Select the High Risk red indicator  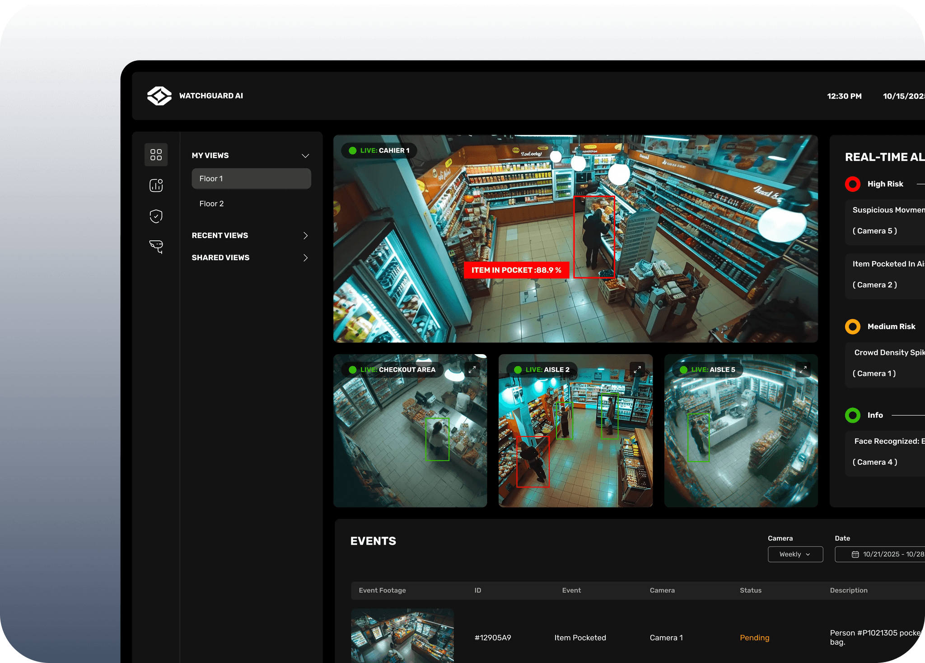pyautogui.click(x=852, y=184)
